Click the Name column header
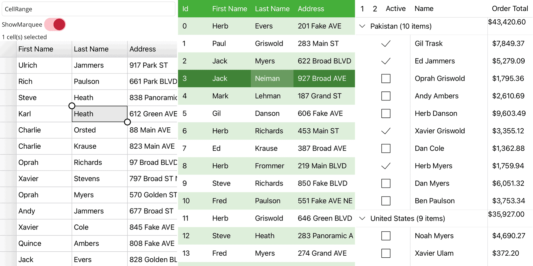Image resolution: width=533 pixels, height=266 pixels. (424, 9)
